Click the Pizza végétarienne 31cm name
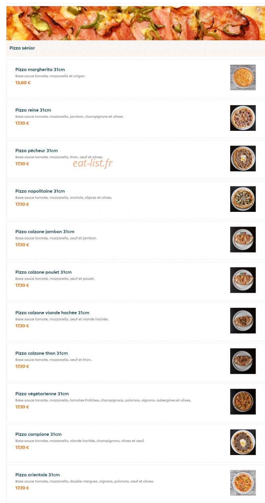The image size is (265, 503). click(x=42, y=394)
